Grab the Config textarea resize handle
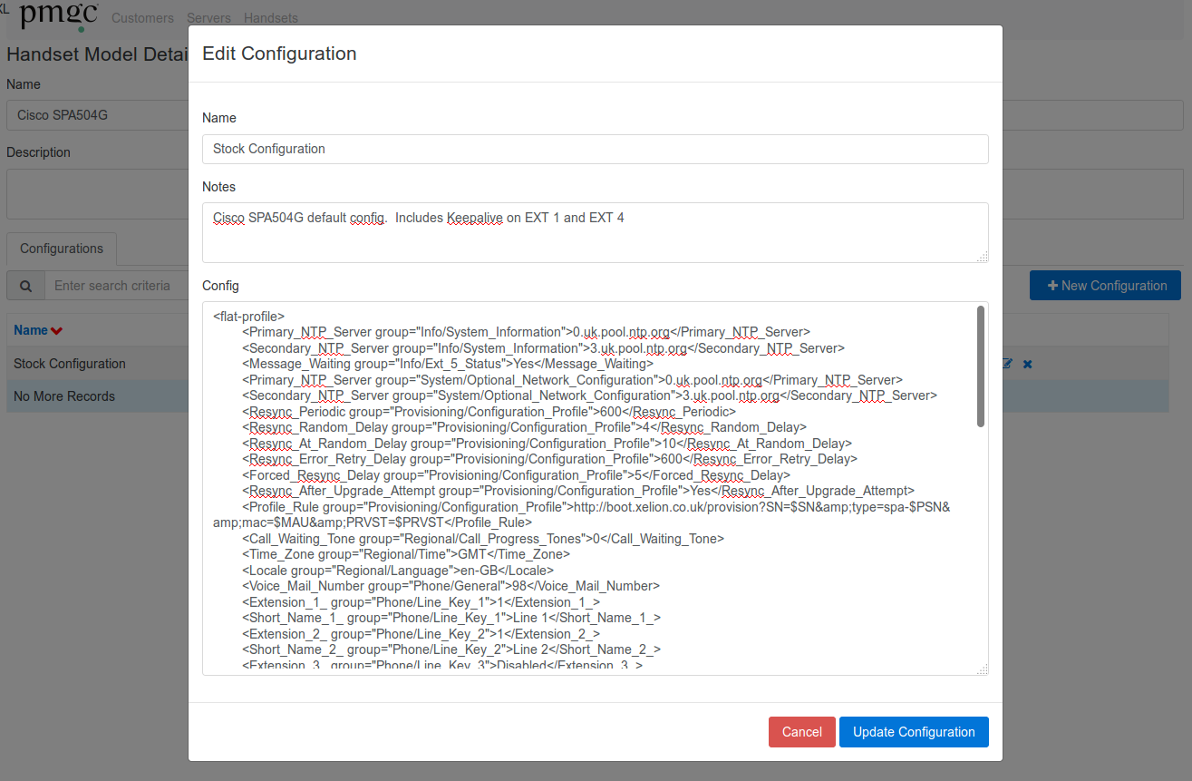Screen dimensions: 1192x781 tap(982, 669)
